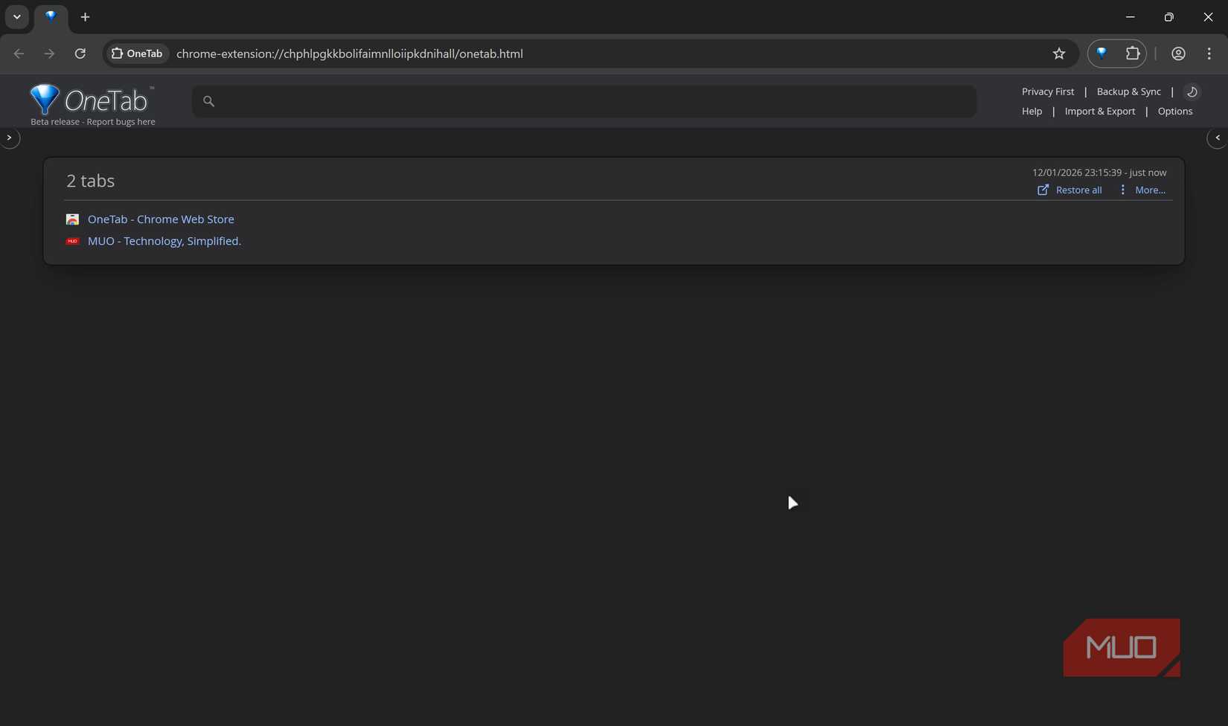This screenshot has height=726, width=1228.
Task: Click the OneTab Chrome Web Store favicon
Action: click(72, 219)
